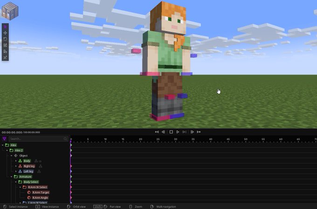Click the purple knee handle on the model

coord(183,96)
